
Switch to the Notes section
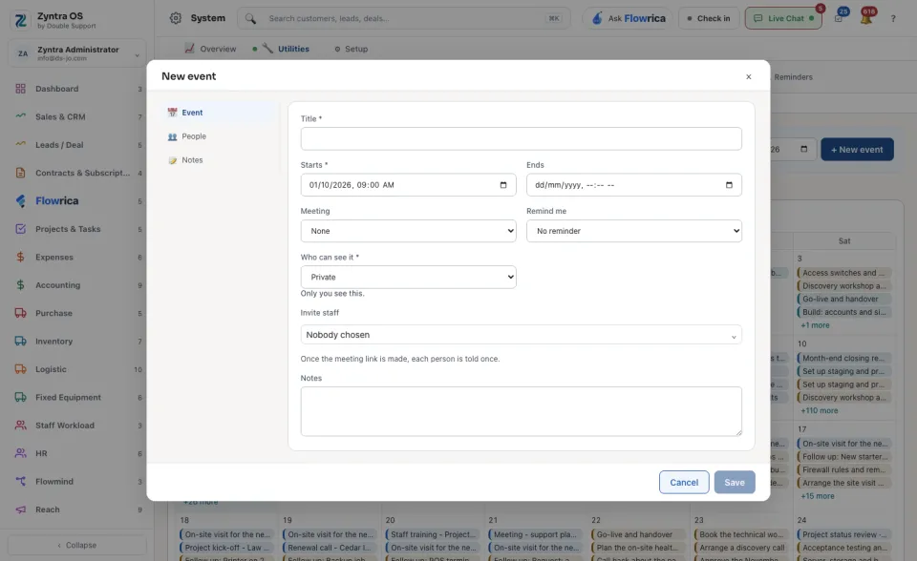click(220, 160)
